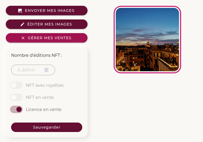Click the X icon beside Gérer mes ventes
This screenshot has height=142, width=203.
(23, 38)
